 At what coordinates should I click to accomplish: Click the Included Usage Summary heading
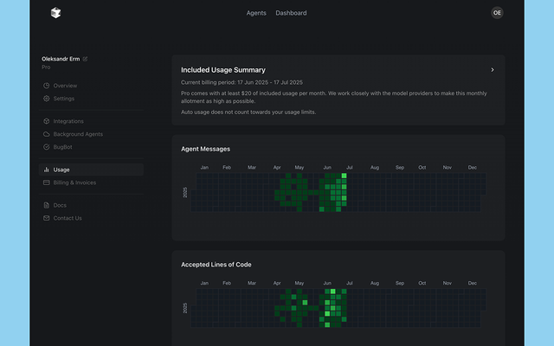[x=223, y=70]
